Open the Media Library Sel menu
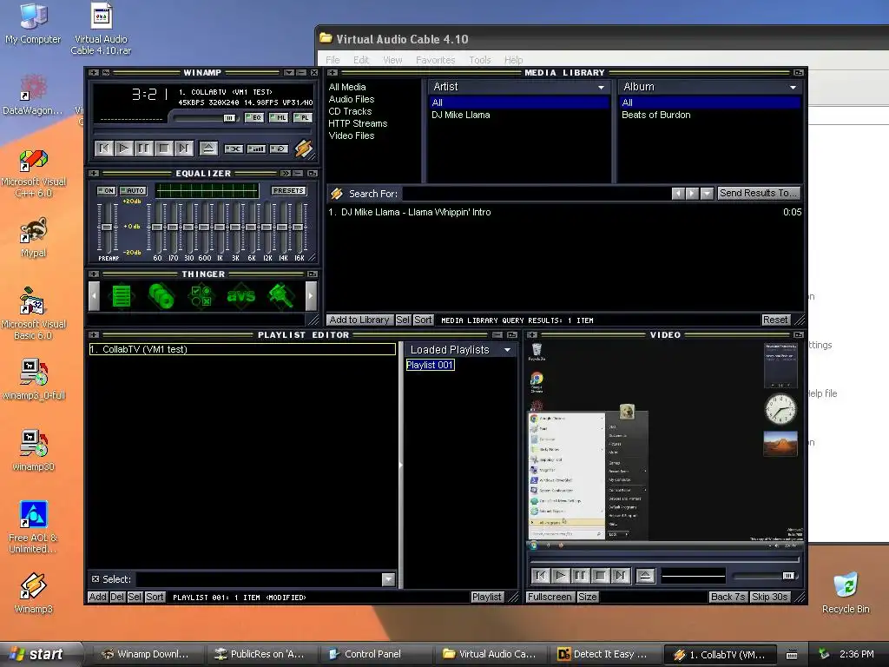 [x=403, y=320]
